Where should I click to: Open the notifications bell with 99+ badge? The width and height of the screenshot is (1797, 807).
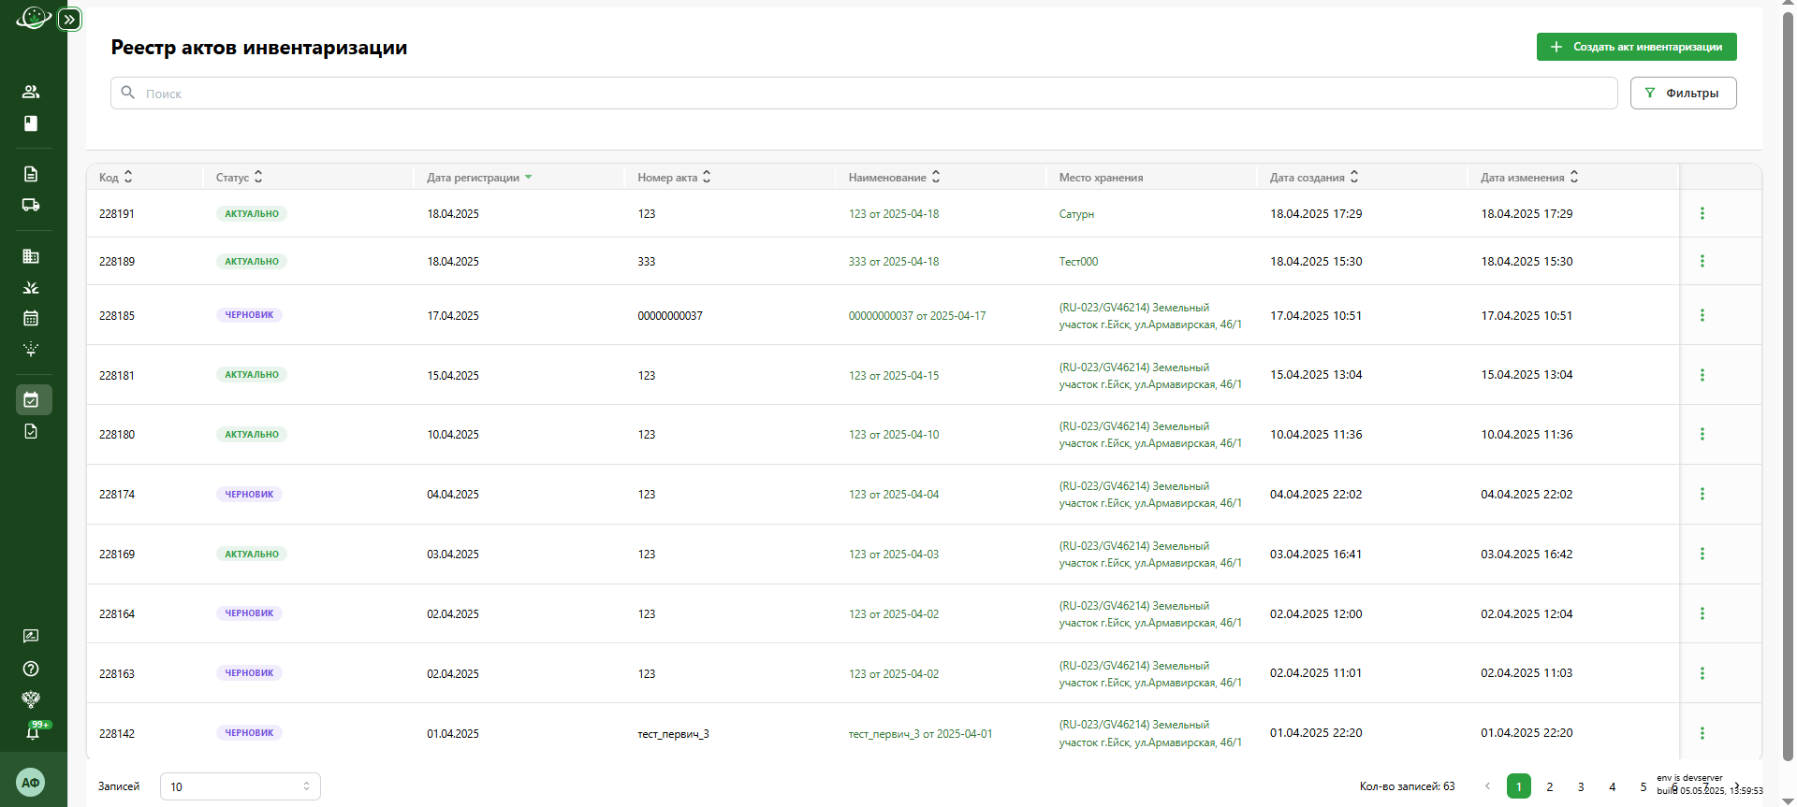[33, 732]
